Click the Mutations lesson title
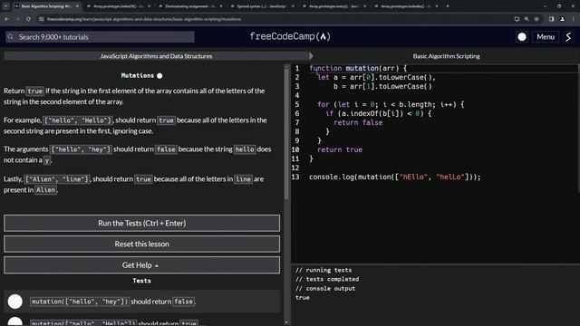580x326 pixels. [x=137, y=75]
